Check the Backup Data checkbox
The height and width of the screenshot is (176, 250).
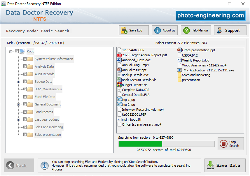pyautogui.click(x=25, y=82)
